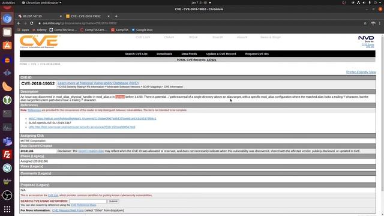
Task: Close the CVE-2018-19052 tab
Action: pos(109,16)
